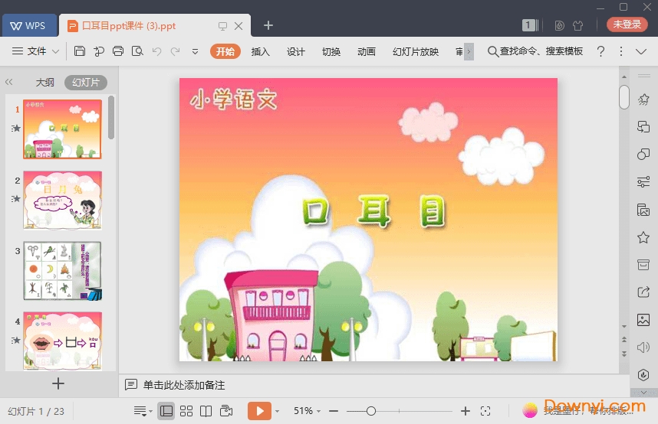Image resolution: width=658 pixels, height=424 pixels.
Task: Open the properties sliders icon in sidebar
Action: 643,181
